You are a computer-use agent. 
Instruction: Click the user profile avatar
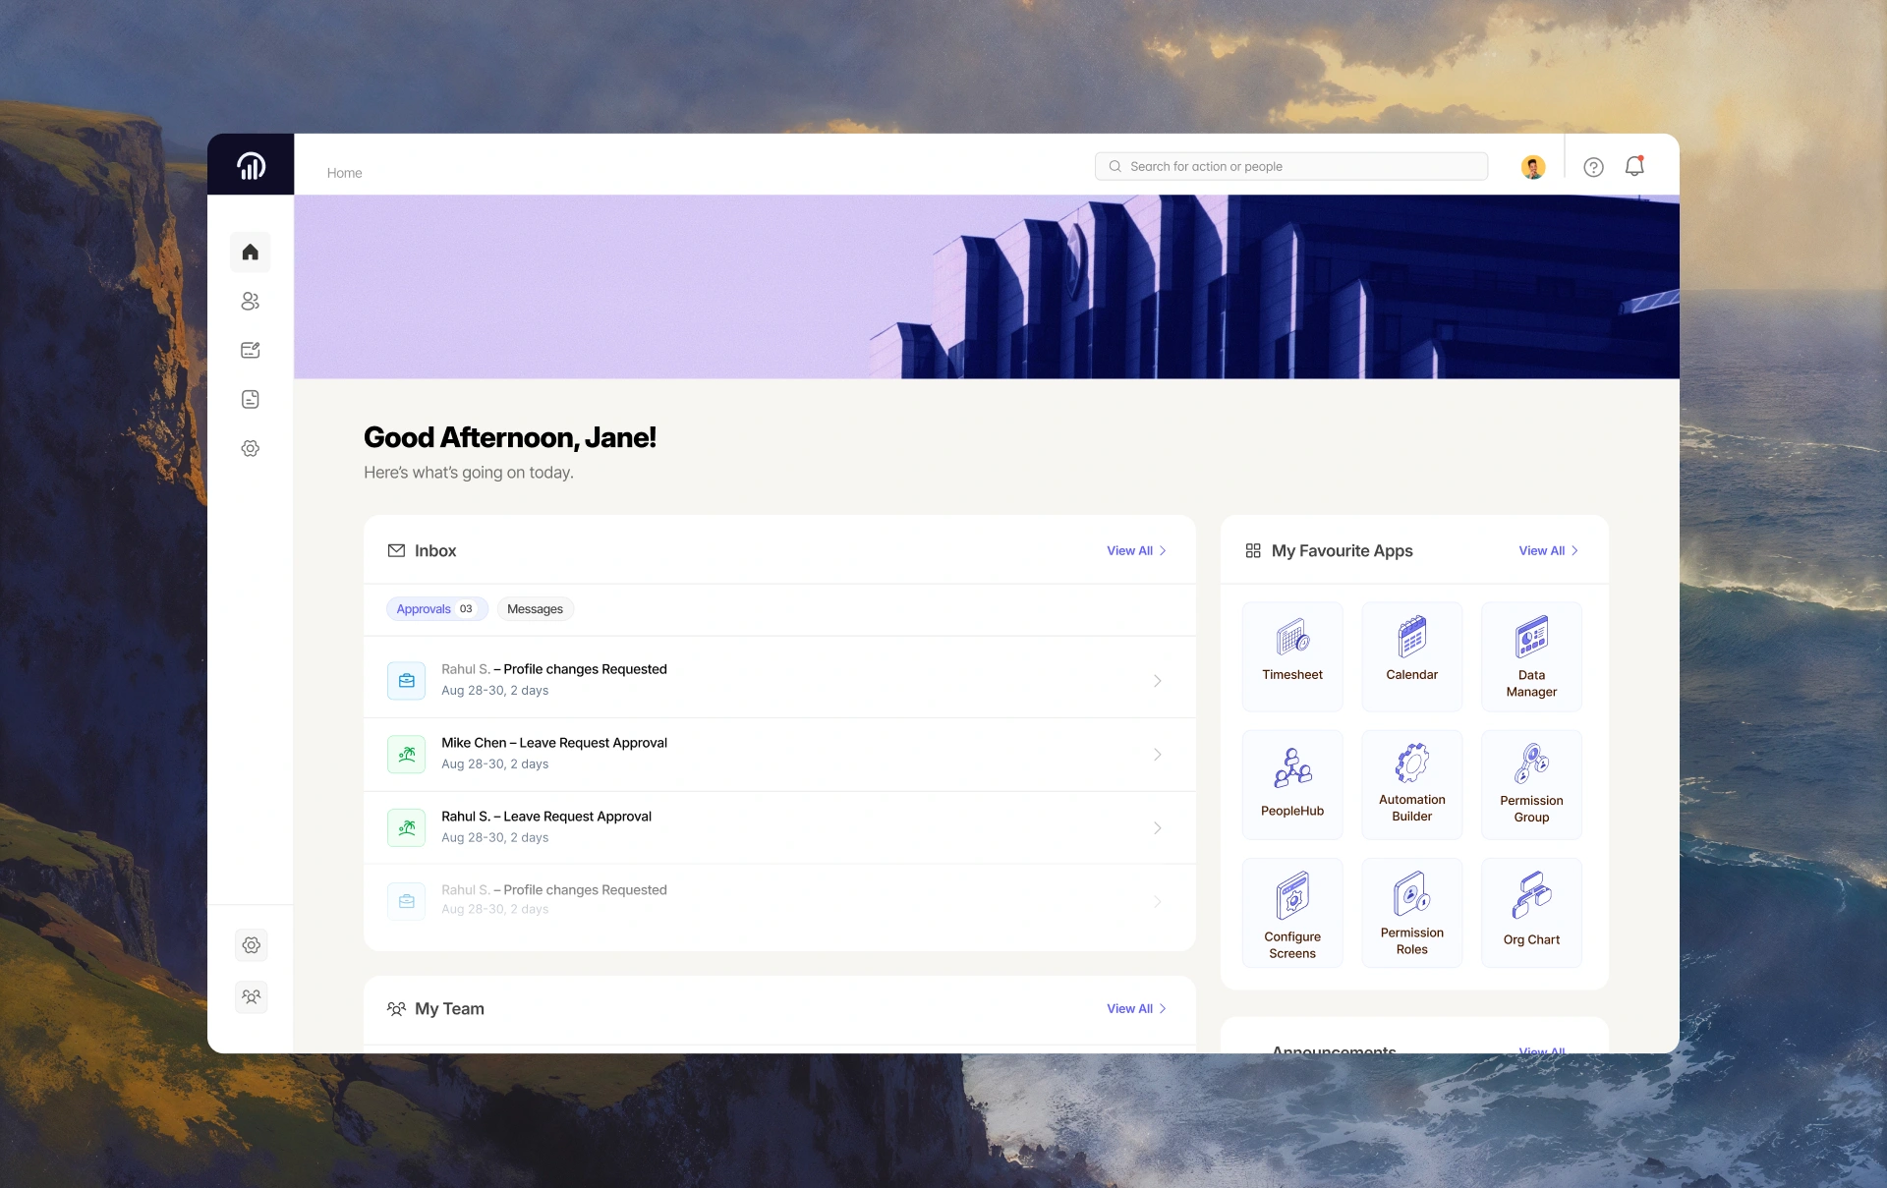1532,167
